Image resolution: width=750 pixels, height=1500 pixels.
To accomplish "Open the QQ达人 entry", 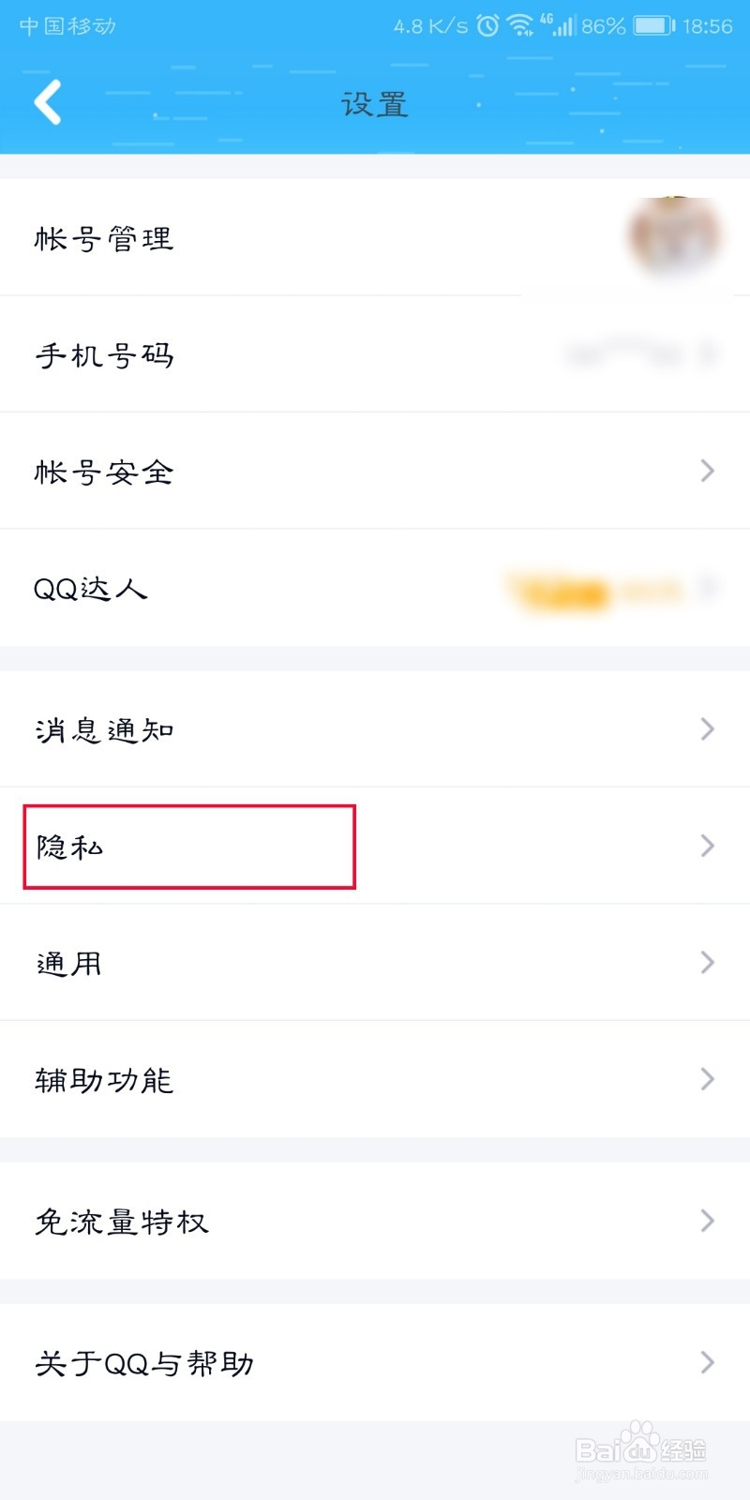I will coord(91,589).
